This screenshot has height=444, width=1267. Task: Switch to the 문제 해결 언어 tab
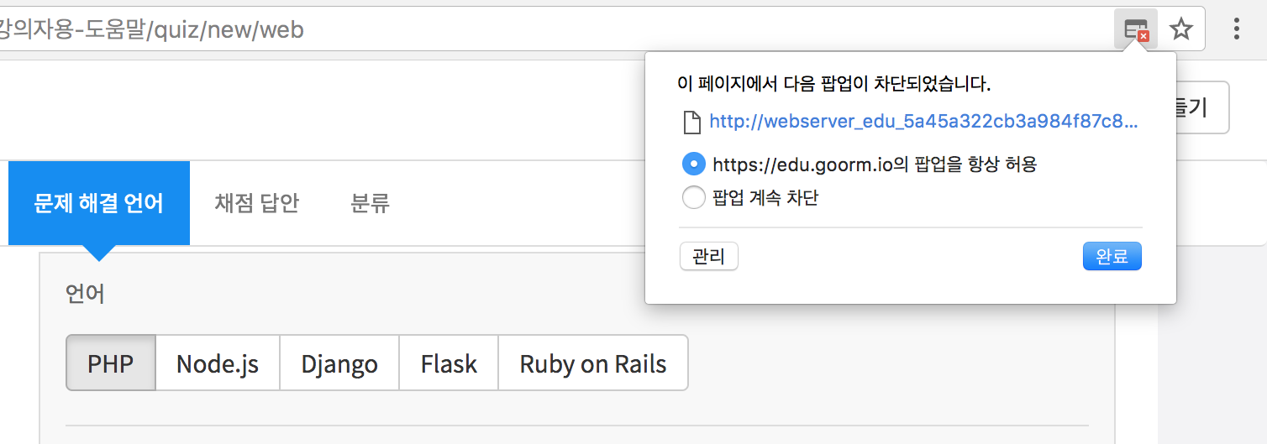pos(99,203)
